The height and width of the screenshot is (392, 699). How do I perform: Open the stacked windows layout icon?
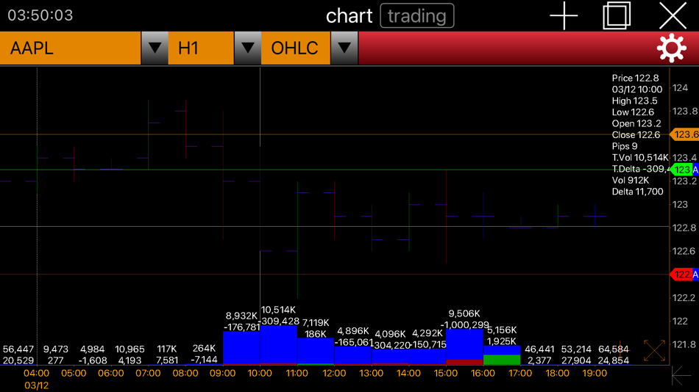(617, 15)
